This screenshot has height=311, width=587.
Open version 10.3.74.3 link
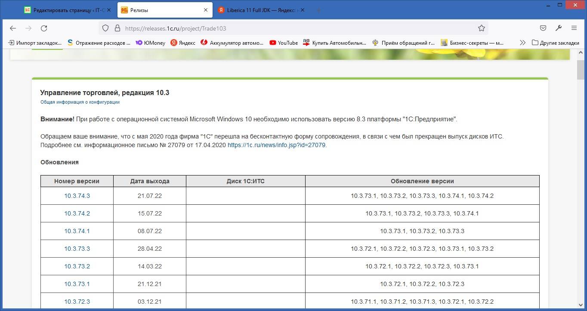coord(77,196)
